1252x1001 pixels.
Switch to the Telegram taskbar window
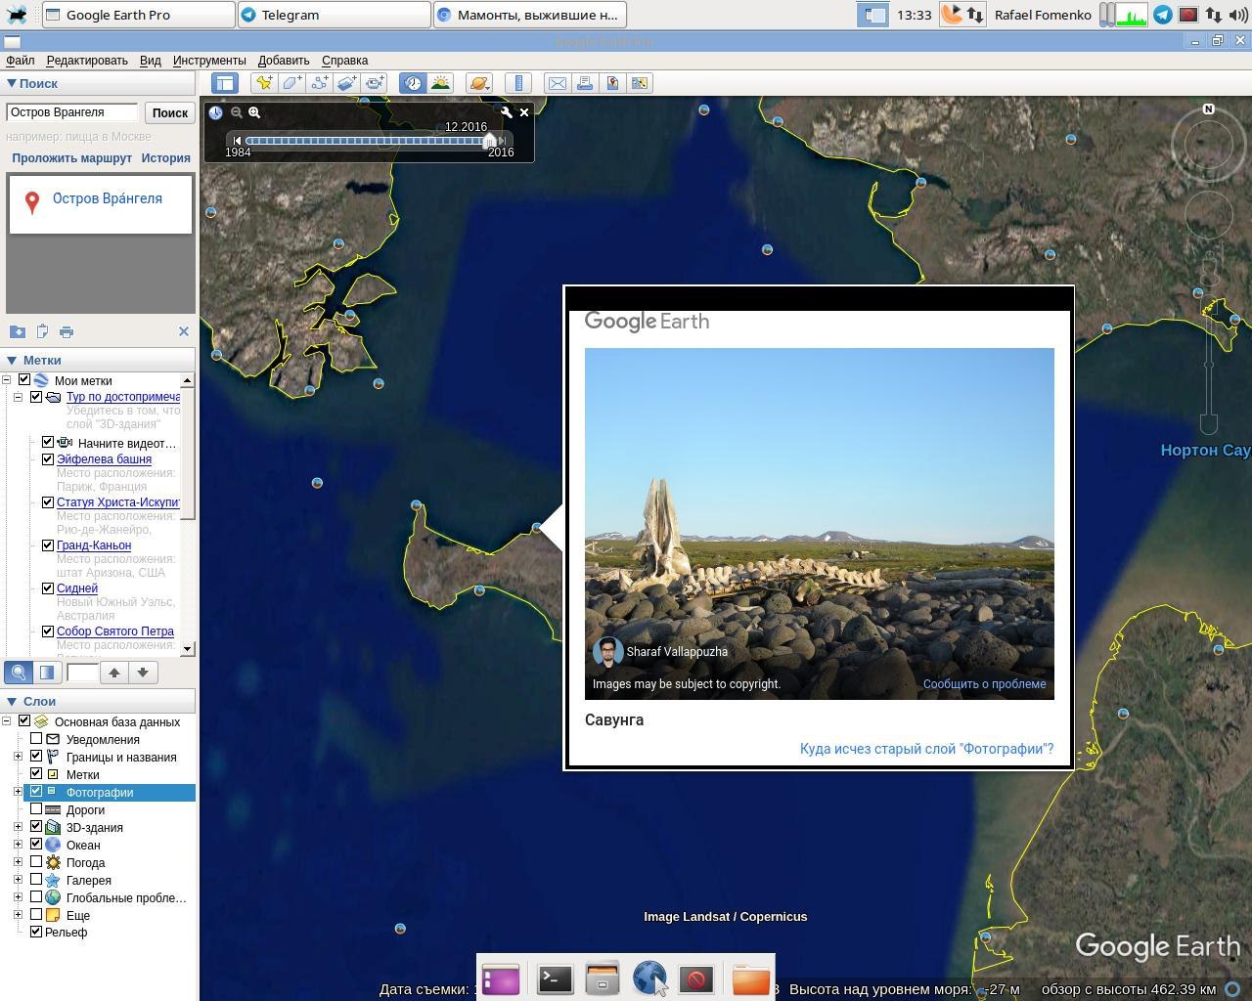(x=334, y=15)
